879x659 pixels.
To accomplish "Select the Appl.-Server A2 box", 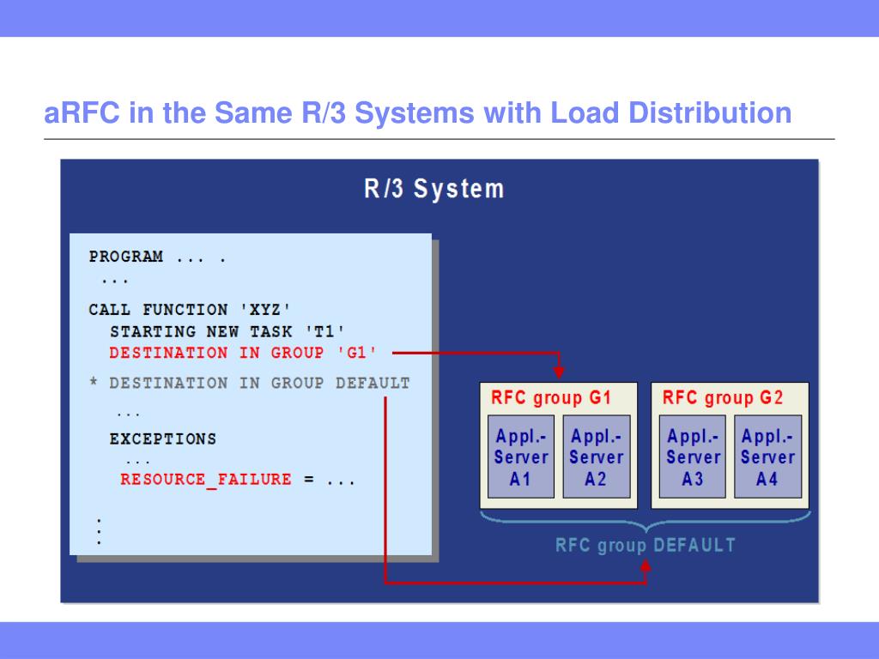I will (x=597, y=456).
